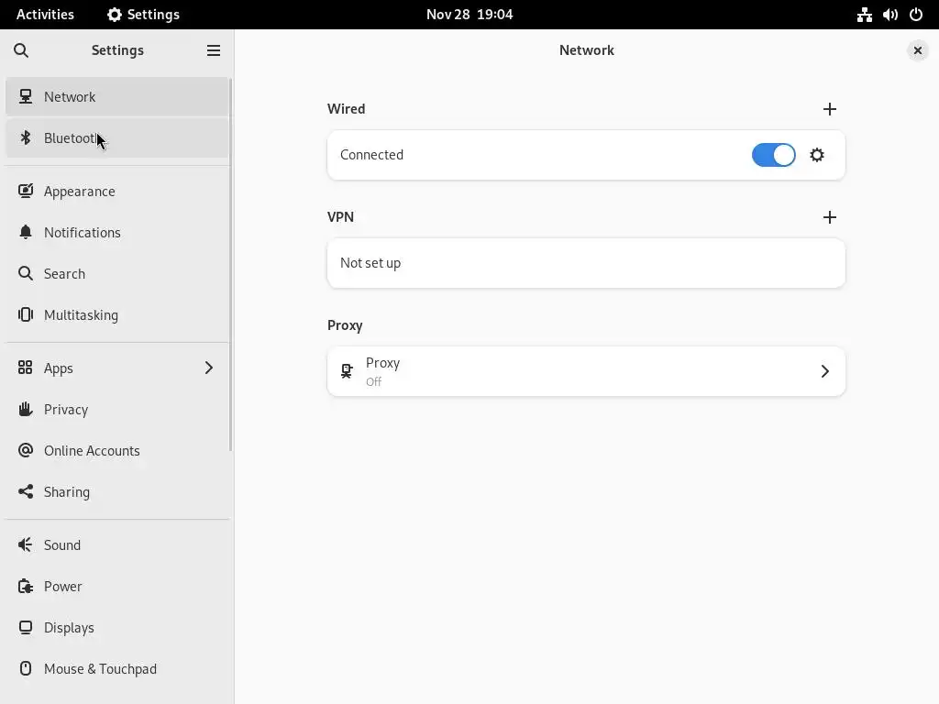The width and height of the screenshot is (939, 704).
Task: Open the Settings hamburger menu
Action: point(213,50)
